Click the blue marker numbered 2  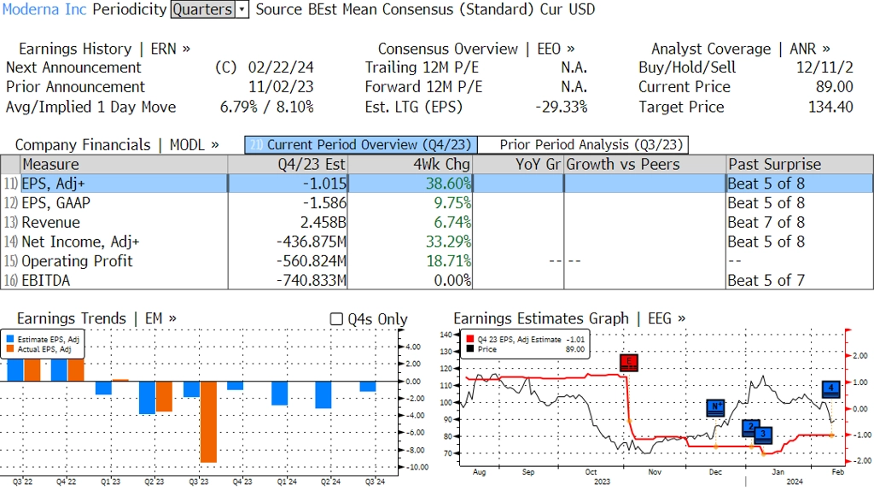pos(751,428)
